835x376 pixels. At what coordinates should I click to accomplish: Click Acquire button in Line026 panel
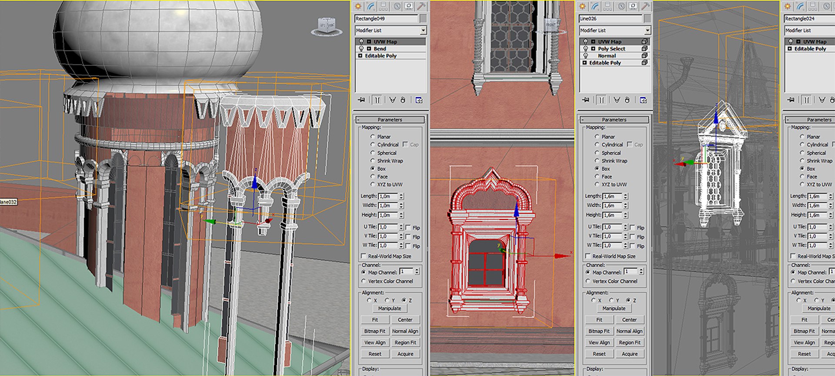630,354
